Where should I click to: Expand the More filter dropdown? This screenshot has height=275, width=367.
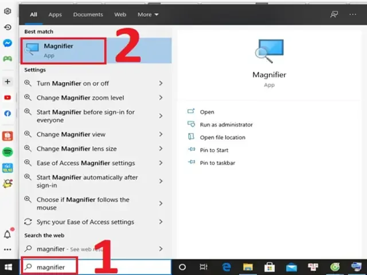coord(148,14)
